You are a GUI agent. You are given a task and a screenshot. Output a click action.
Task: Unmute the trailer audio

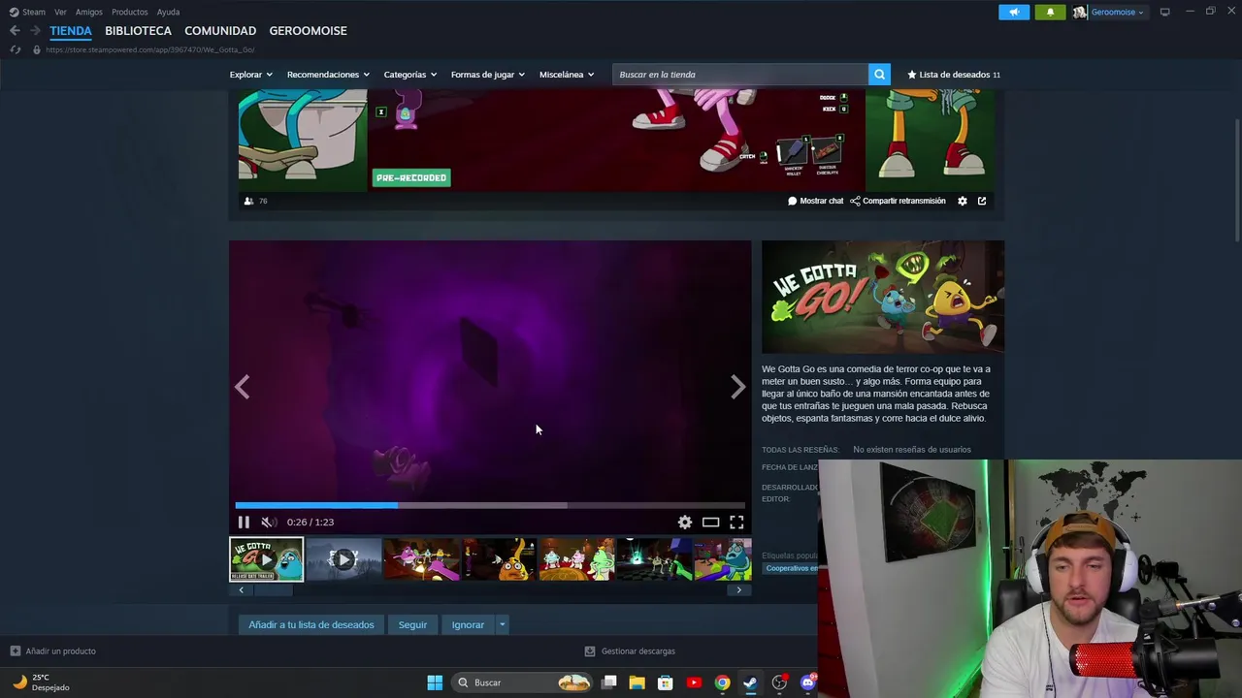click(268, 522)
